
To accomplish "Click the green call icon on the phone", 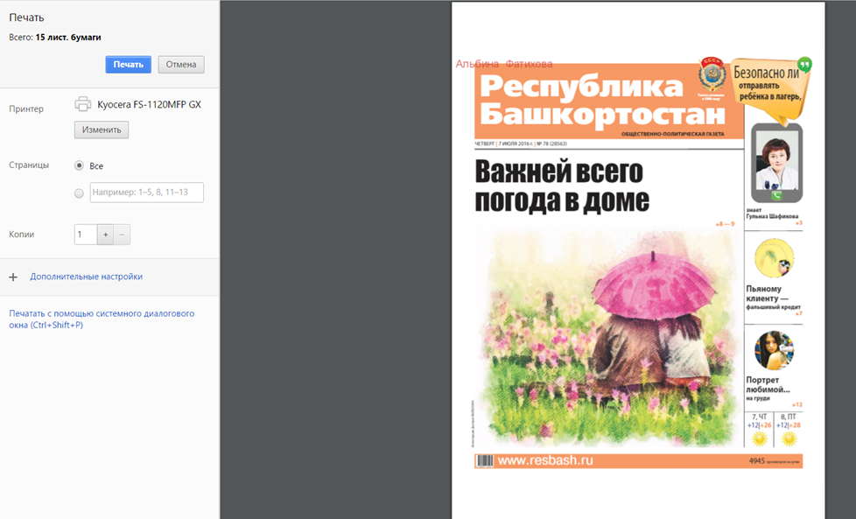I will [776, 195].
